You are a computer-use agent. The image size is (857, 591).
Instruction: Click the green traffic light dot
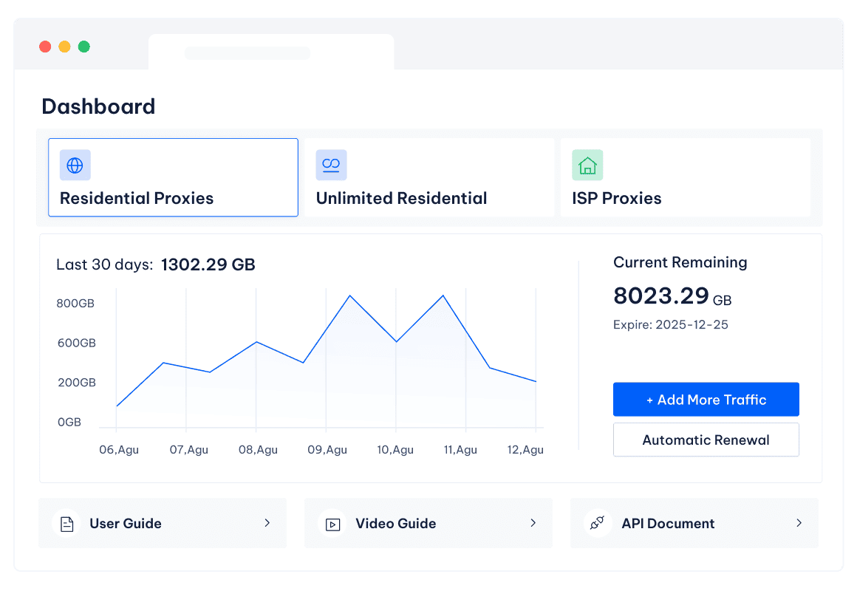pyautogui.click(x=84, y=47)
